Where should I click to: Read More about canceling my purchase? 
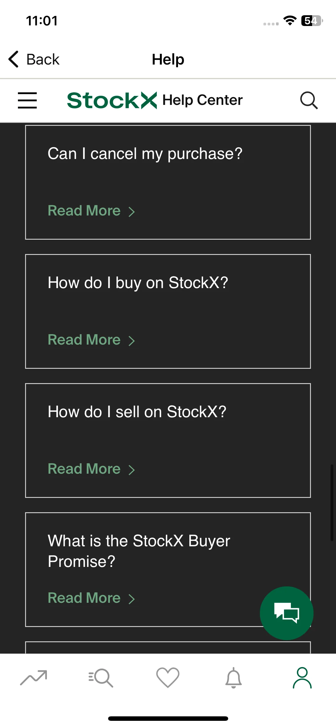[91, 211]
